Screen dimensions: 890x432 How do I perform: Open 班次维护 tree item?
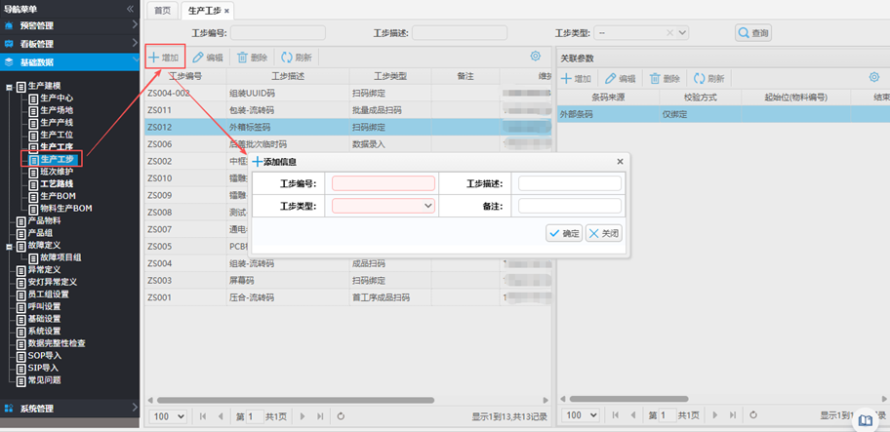57,172
